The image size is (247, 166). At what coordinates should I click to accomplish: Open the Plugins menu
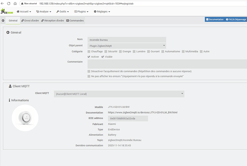(x=81, y=11)
